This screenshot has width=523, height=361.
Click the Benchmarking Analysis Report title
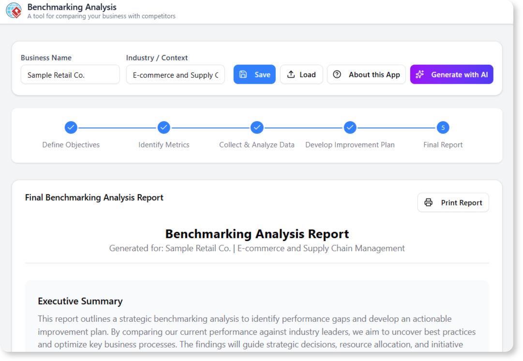click(257, 234)
